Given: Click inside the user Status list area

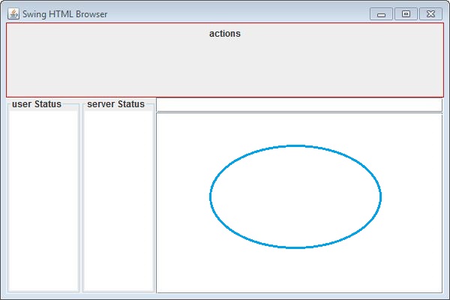Looking at the screenshot, I should [x=43, y=200].
